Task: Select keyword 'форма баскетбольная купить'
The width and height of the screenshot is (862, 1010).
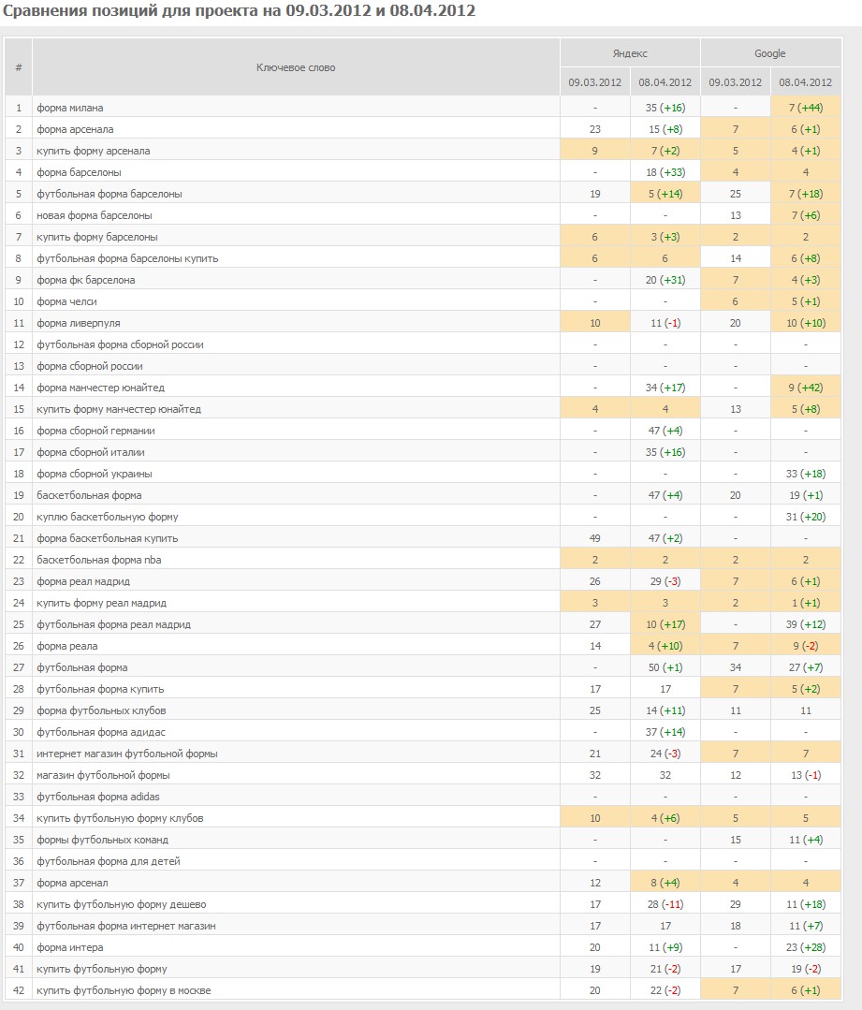Action: [x=108, y=538]
